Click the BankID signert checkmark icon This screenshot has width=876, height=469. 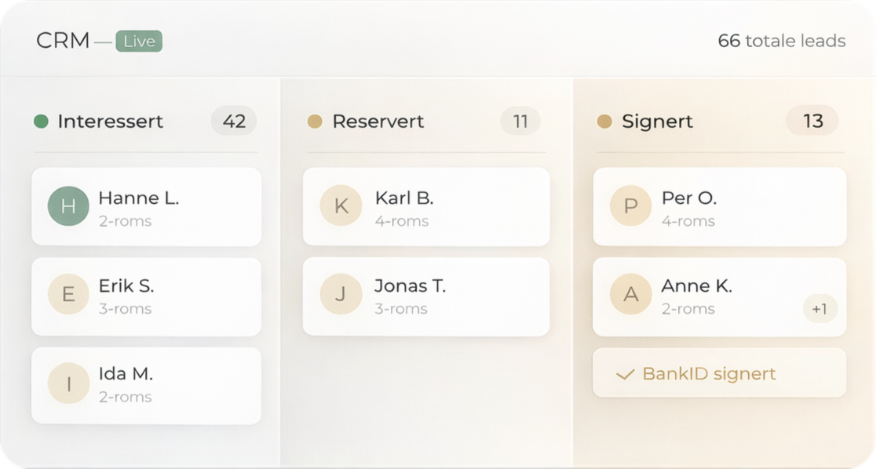tap(625, 374)
